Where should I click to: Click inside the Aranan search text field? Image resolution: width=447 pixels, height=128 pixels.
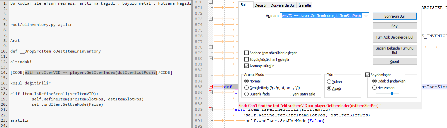tap(322, 16)
